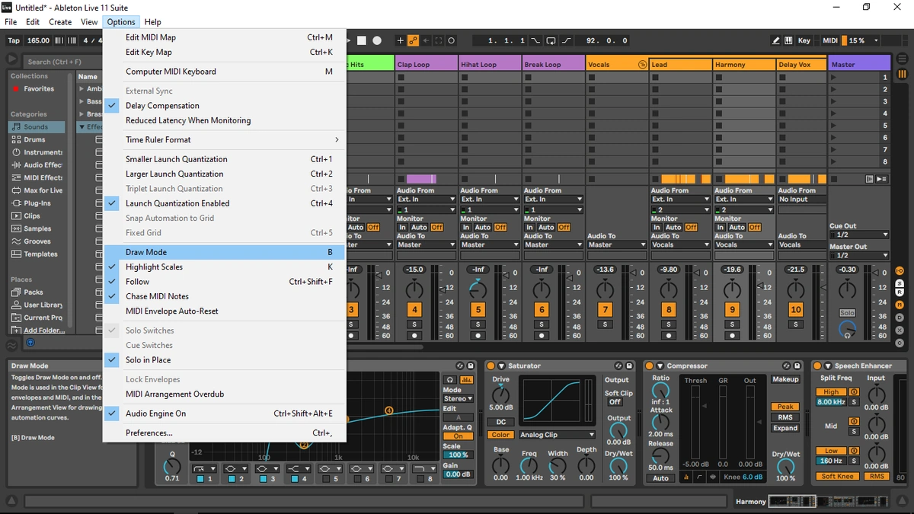Toggle the EQ Adapt. Q On switch
The image size is (914, 514).
(x=458, y=436)
